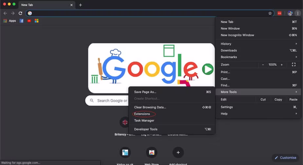Screen dimensions: 303x165
Task: Open Developer Tools from submenu
Action: tap(172, 129)
